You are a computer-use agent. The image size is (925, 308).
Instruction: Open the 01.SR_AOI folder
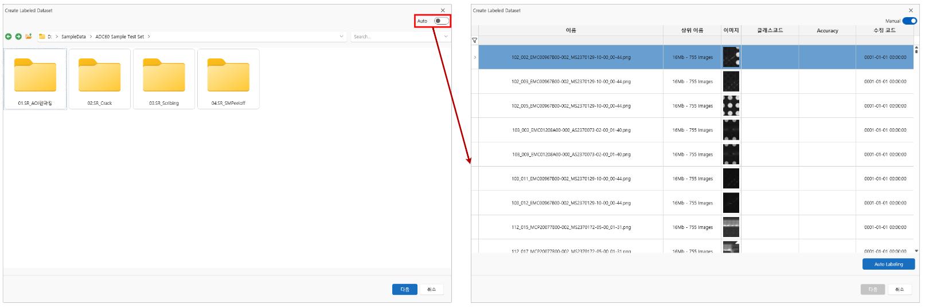click(x=35, y=78)
